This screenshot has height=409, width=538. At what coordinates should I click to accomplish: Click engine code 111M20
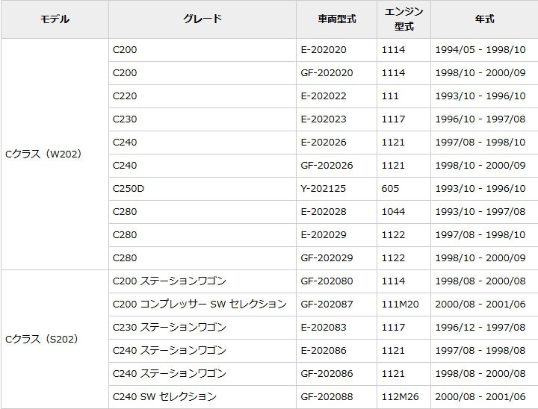pyautogui.click(x=400, y=305)
